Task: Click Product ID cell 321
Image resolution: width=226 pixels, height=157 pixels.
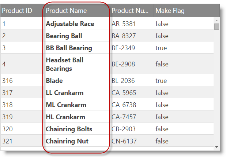Action: 7,141
